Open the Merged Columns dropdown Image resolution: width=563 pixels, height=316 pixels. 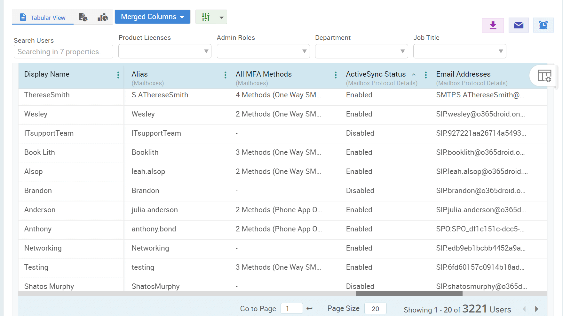point(152,17)
